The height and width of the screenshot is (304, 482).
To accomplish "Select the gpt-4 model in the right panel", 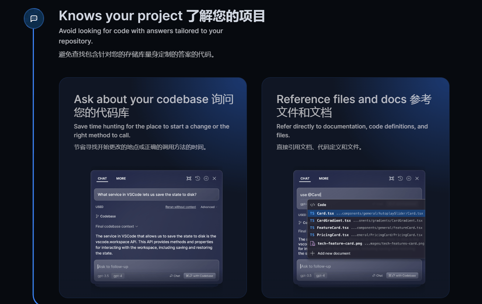I will tap(321, 276).
